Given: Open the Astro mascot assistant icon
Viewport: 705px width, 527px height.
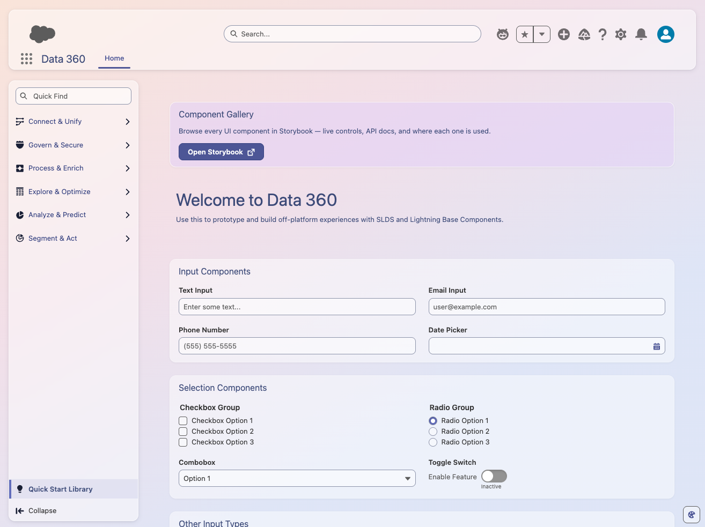Looking at the screenshot, I should (x=503, y=34).
